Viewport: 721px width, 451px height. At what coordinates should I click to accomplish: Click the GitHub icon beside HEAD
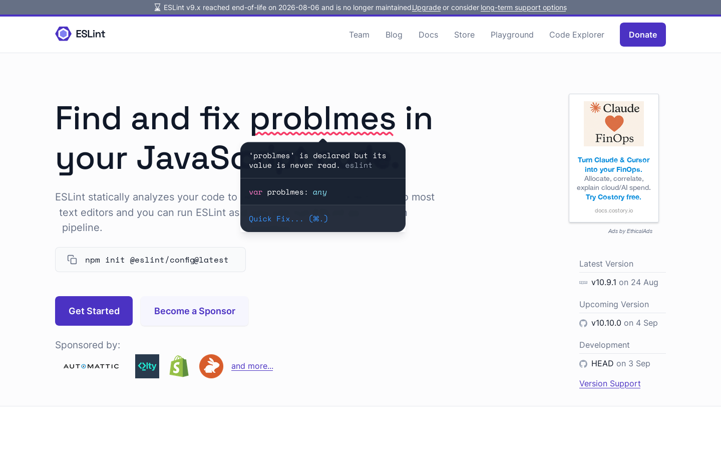pos(583,364)
